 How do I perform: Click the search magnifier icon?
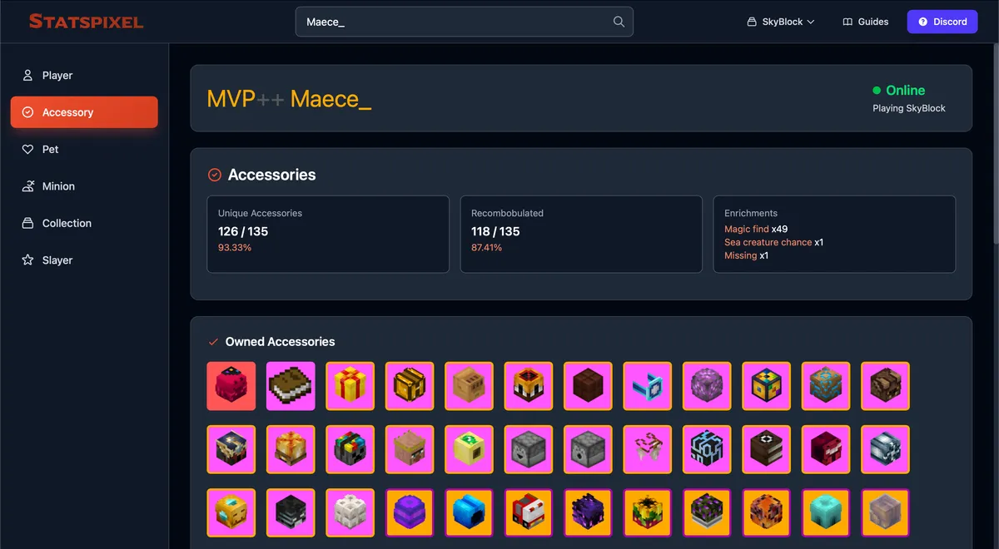(x=619, y=22)
